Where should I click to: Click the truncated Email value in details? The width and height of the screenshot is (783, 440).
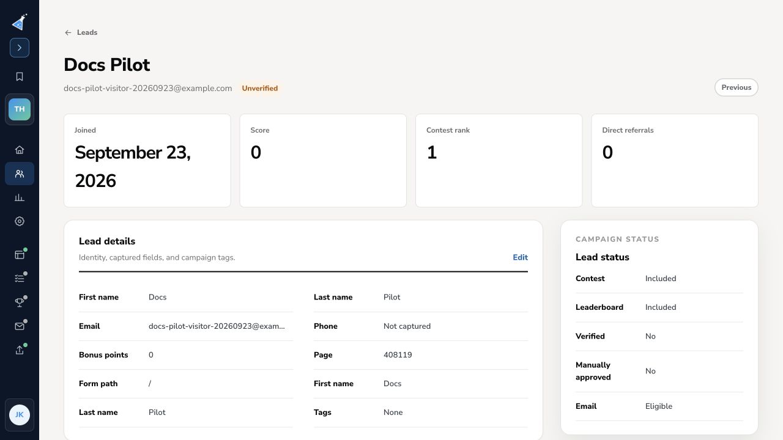click(217, 326)
